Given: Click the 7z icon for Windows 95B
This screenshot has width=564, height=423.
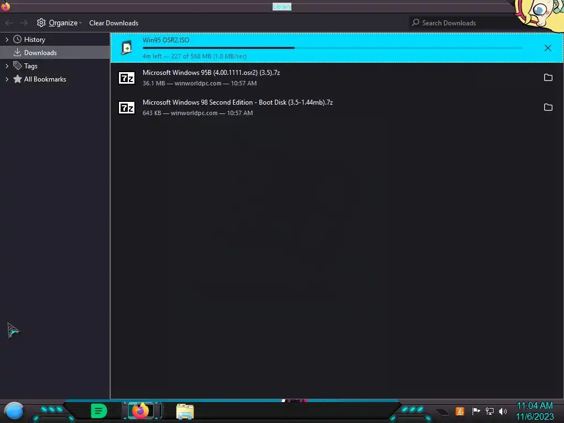Looking at the screenshot, I should tap(127, 78).
